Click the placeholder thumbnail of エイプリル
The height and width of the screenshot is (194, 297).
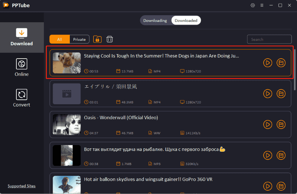tap(67, 94)
